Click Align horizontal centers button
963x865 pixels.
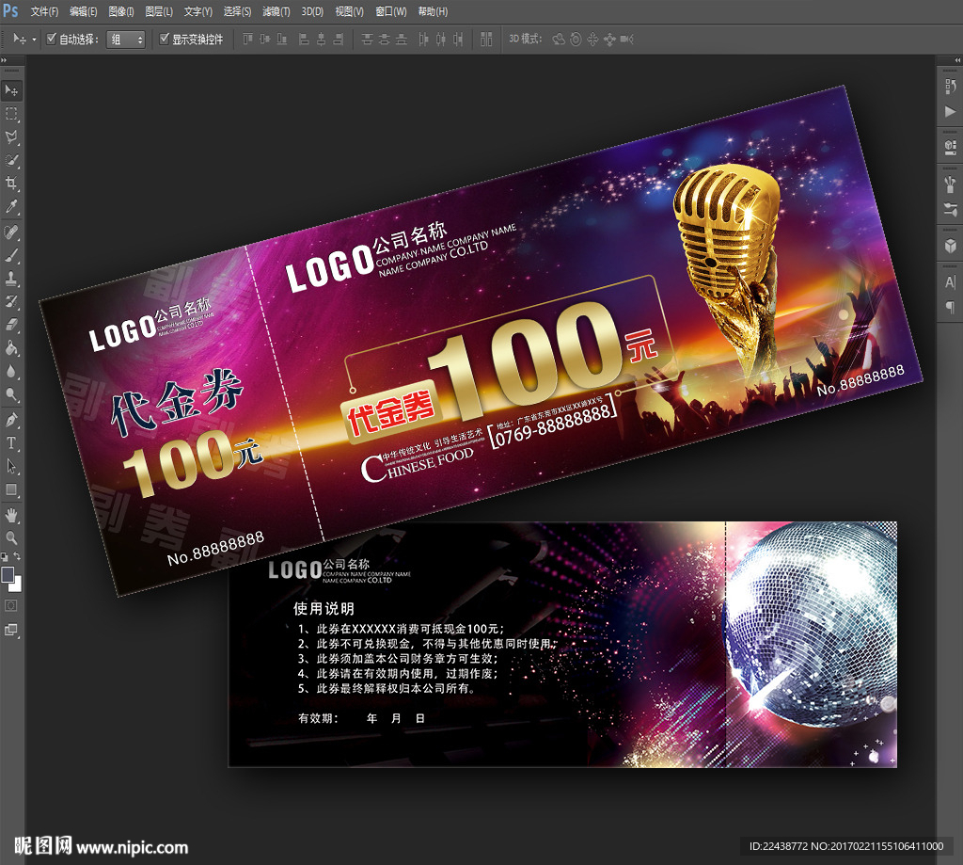[x=321, y=40]
